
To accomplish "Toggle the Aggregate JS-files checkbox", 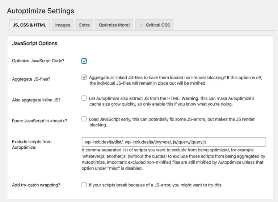I will point(84,77).
